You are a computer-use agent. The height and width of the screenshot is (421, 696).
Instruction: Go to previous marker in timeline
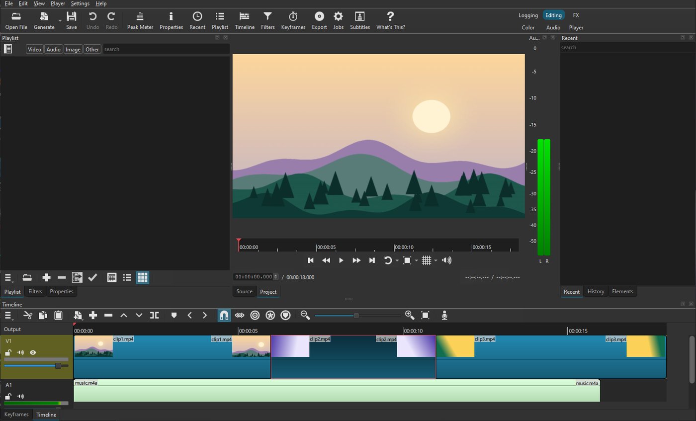[189, 315]
